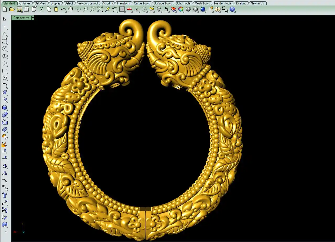Open the Options gear icon
The height and width of the screenshot is (242, 335).
pos(218,9)
